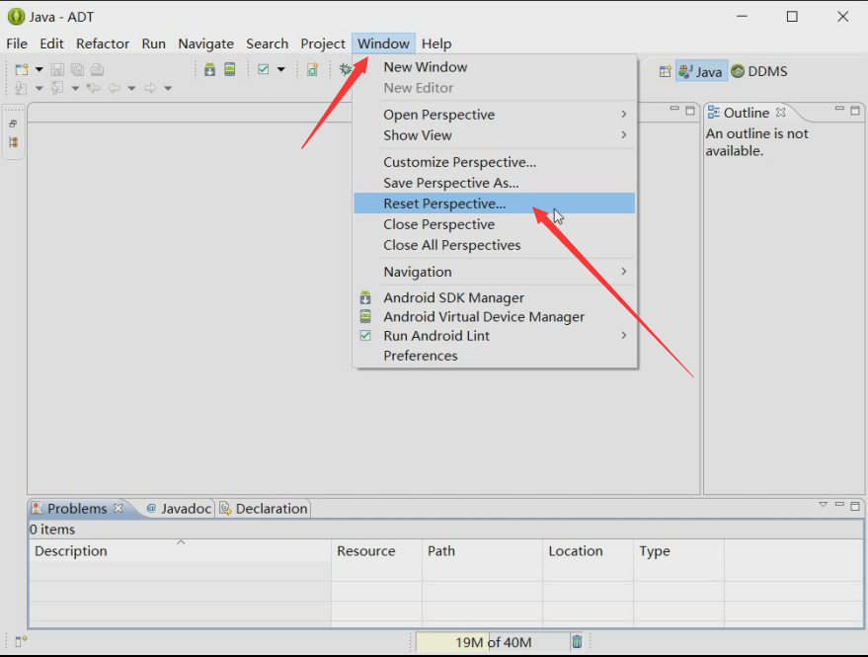Open the File menu

17,43
